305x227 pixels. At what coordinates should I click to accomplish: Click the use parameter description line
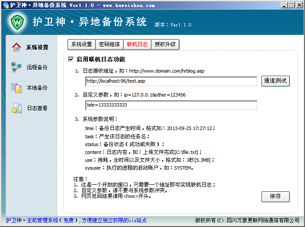(149, 160)
